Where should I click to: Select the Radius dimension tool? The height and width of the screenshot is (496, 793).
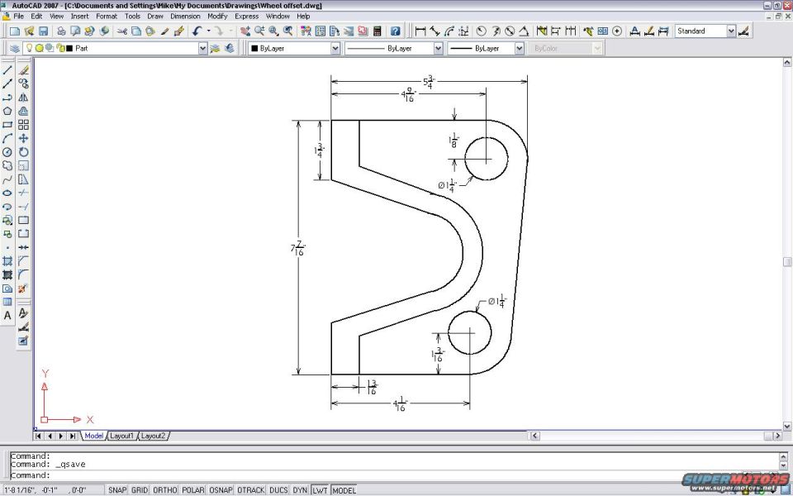482,31
